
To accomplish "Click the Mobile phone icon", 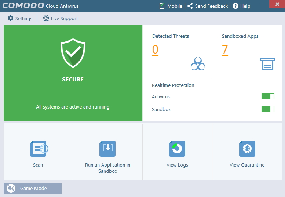I will click(162, 6).
